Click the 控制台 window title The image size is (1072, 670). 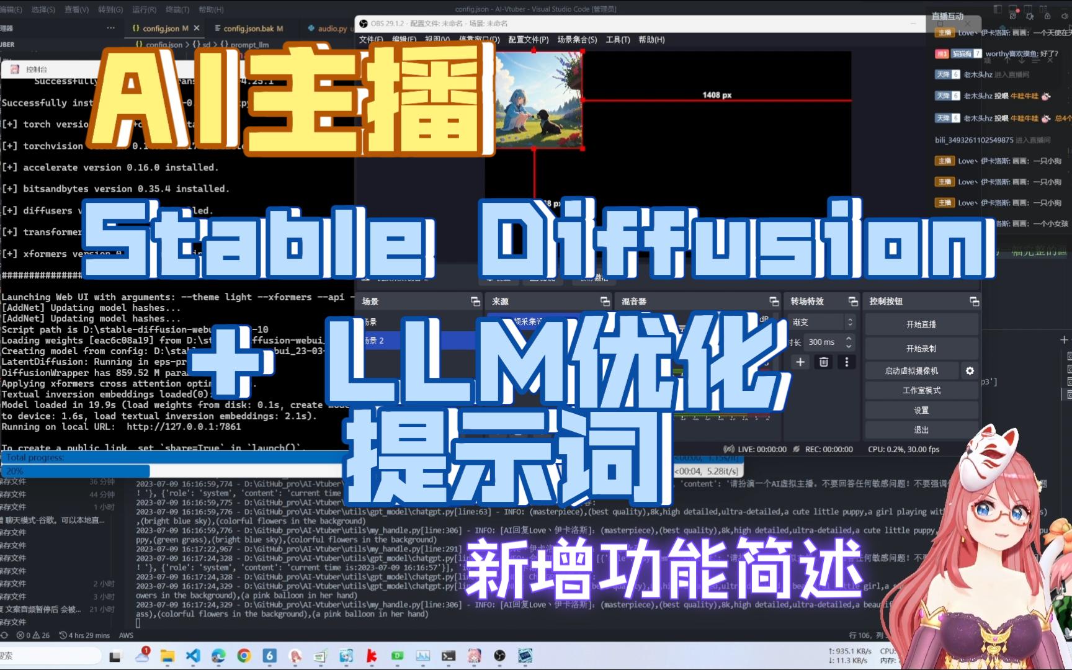pos(37,69)
